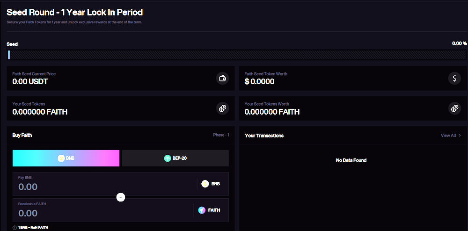Click the 0.000000 FAITH value under Your Seed Tokens Worth
Image resolution: width=468 pixels, height=231 pixels.
tap(272, 112)
